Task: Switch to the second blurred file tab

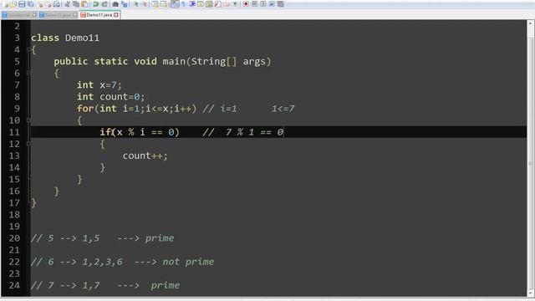Action: [x=58, y=15]
